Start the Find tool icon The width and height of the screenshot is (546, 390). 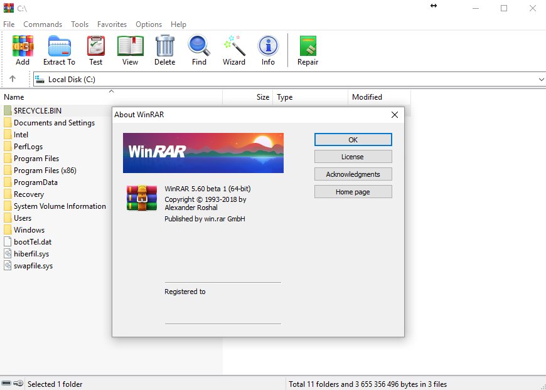click(199, 47)
